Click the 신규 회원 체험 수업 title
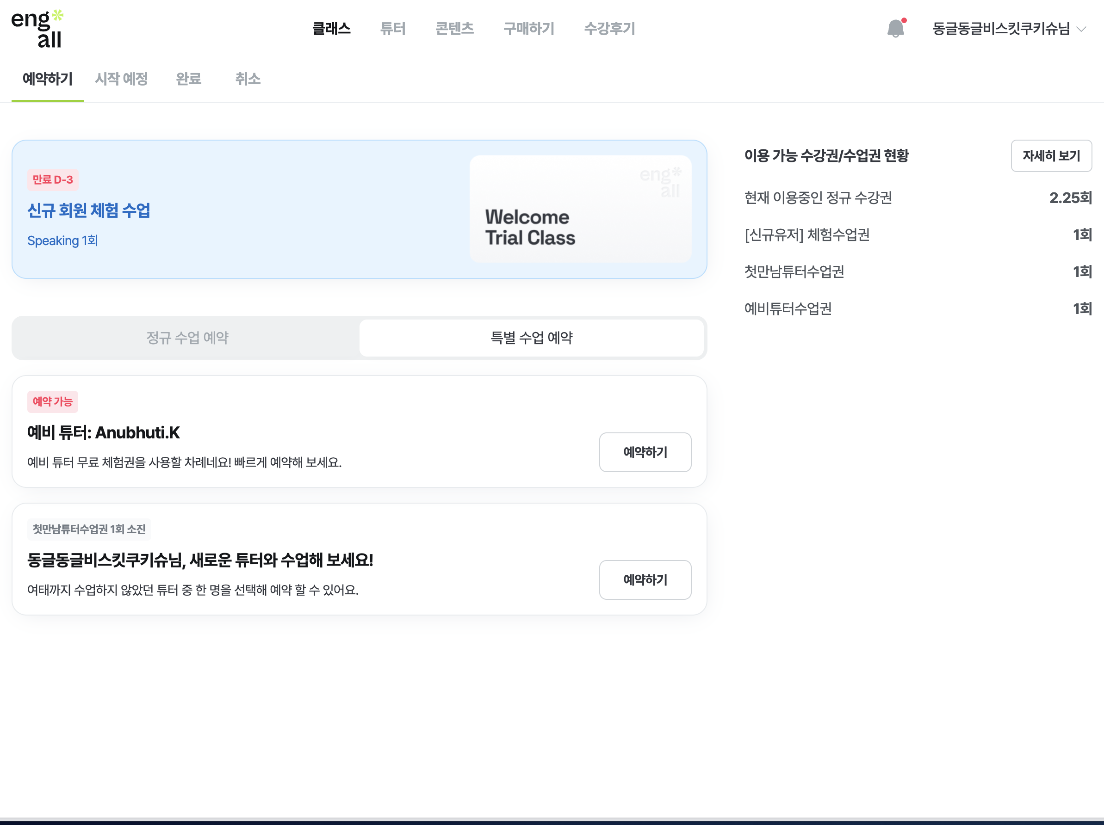1104x825 pixels. (89, 210)
